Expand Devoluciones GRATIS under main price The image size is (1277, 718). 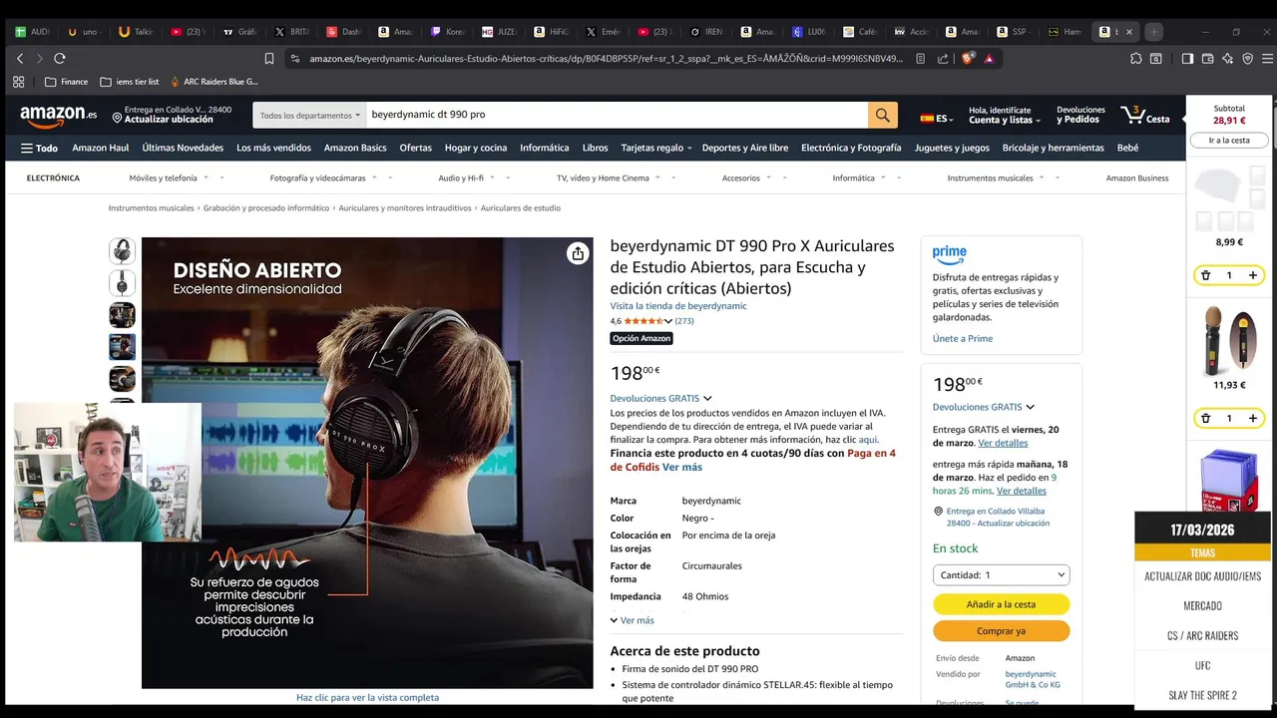660,398
